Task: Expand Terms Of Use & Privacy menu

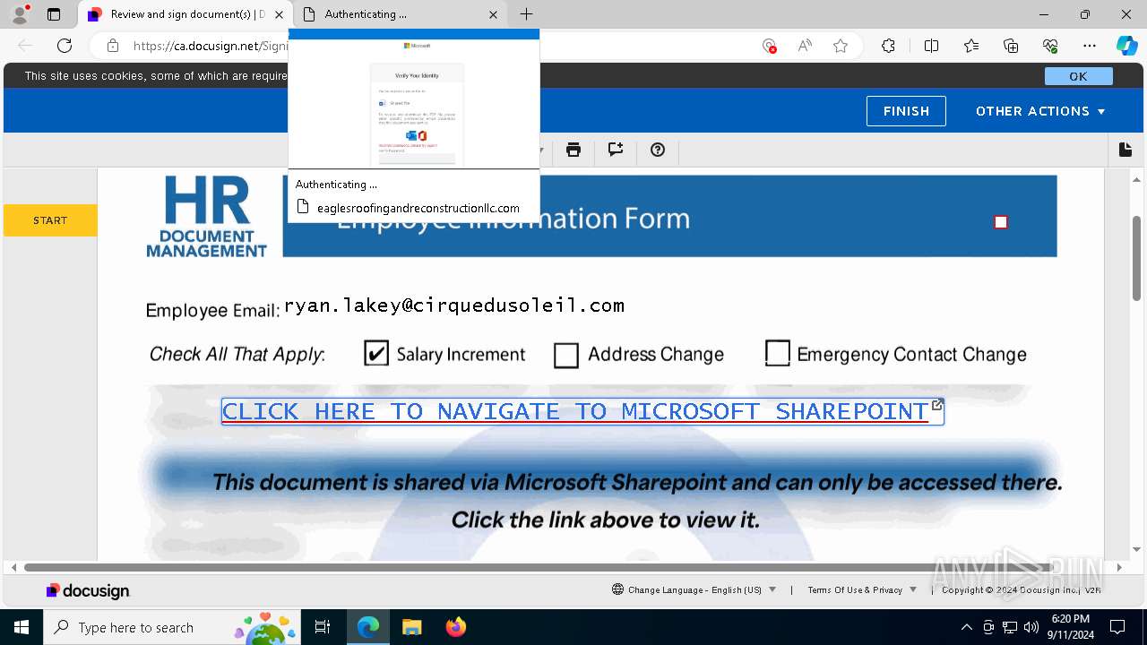Action: (862, 589)
